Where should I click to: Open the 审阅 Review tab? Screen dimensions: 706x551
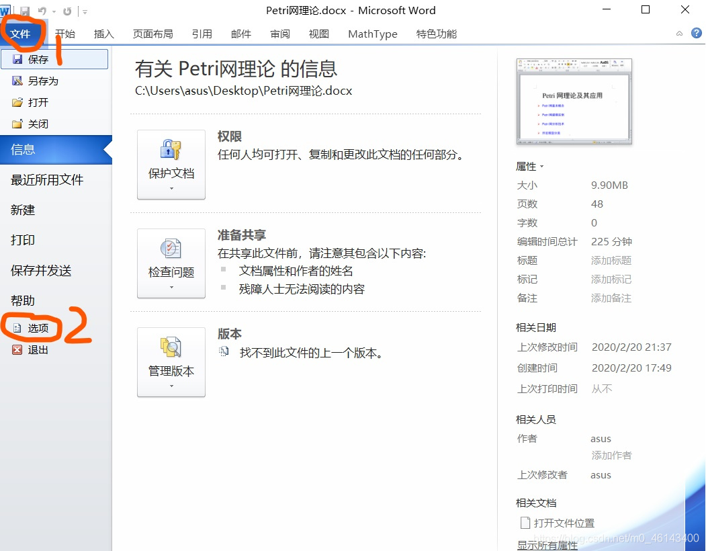280,34
